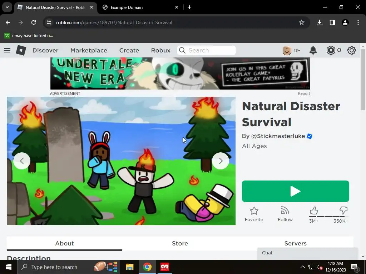This screenshot has height=274, width=366.
Task: Open the taskbar clock and date
Action: coord(335,267)
